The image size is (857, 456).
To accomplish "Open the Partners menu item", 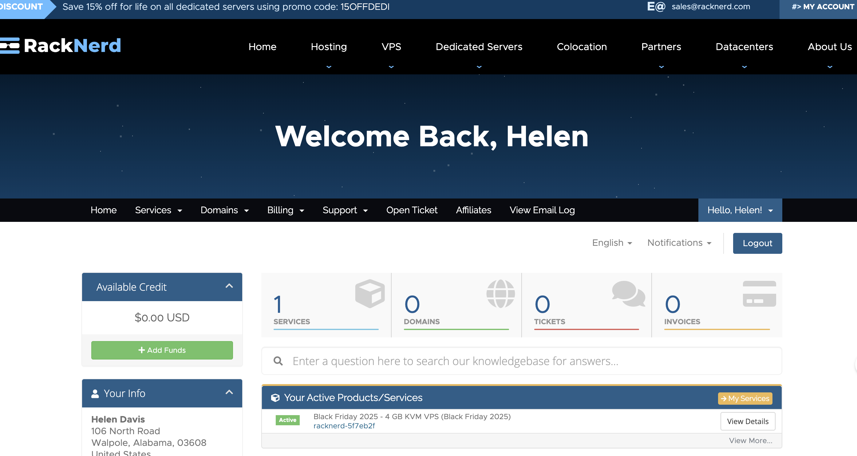I will [662, 47].
